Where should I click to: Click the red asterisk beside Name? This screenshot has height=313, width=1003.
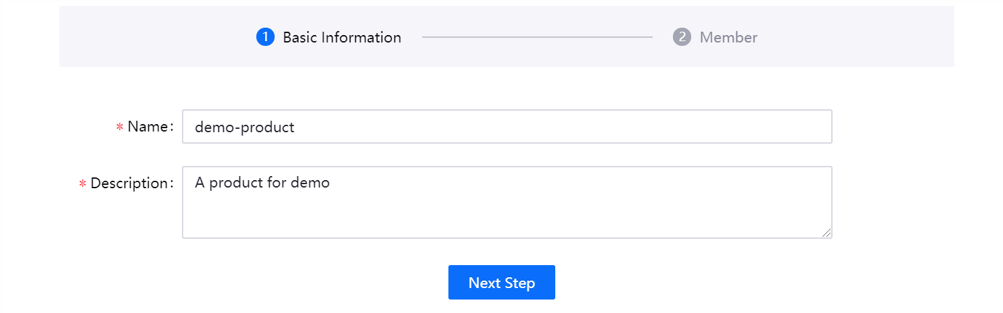coord(120,127)
